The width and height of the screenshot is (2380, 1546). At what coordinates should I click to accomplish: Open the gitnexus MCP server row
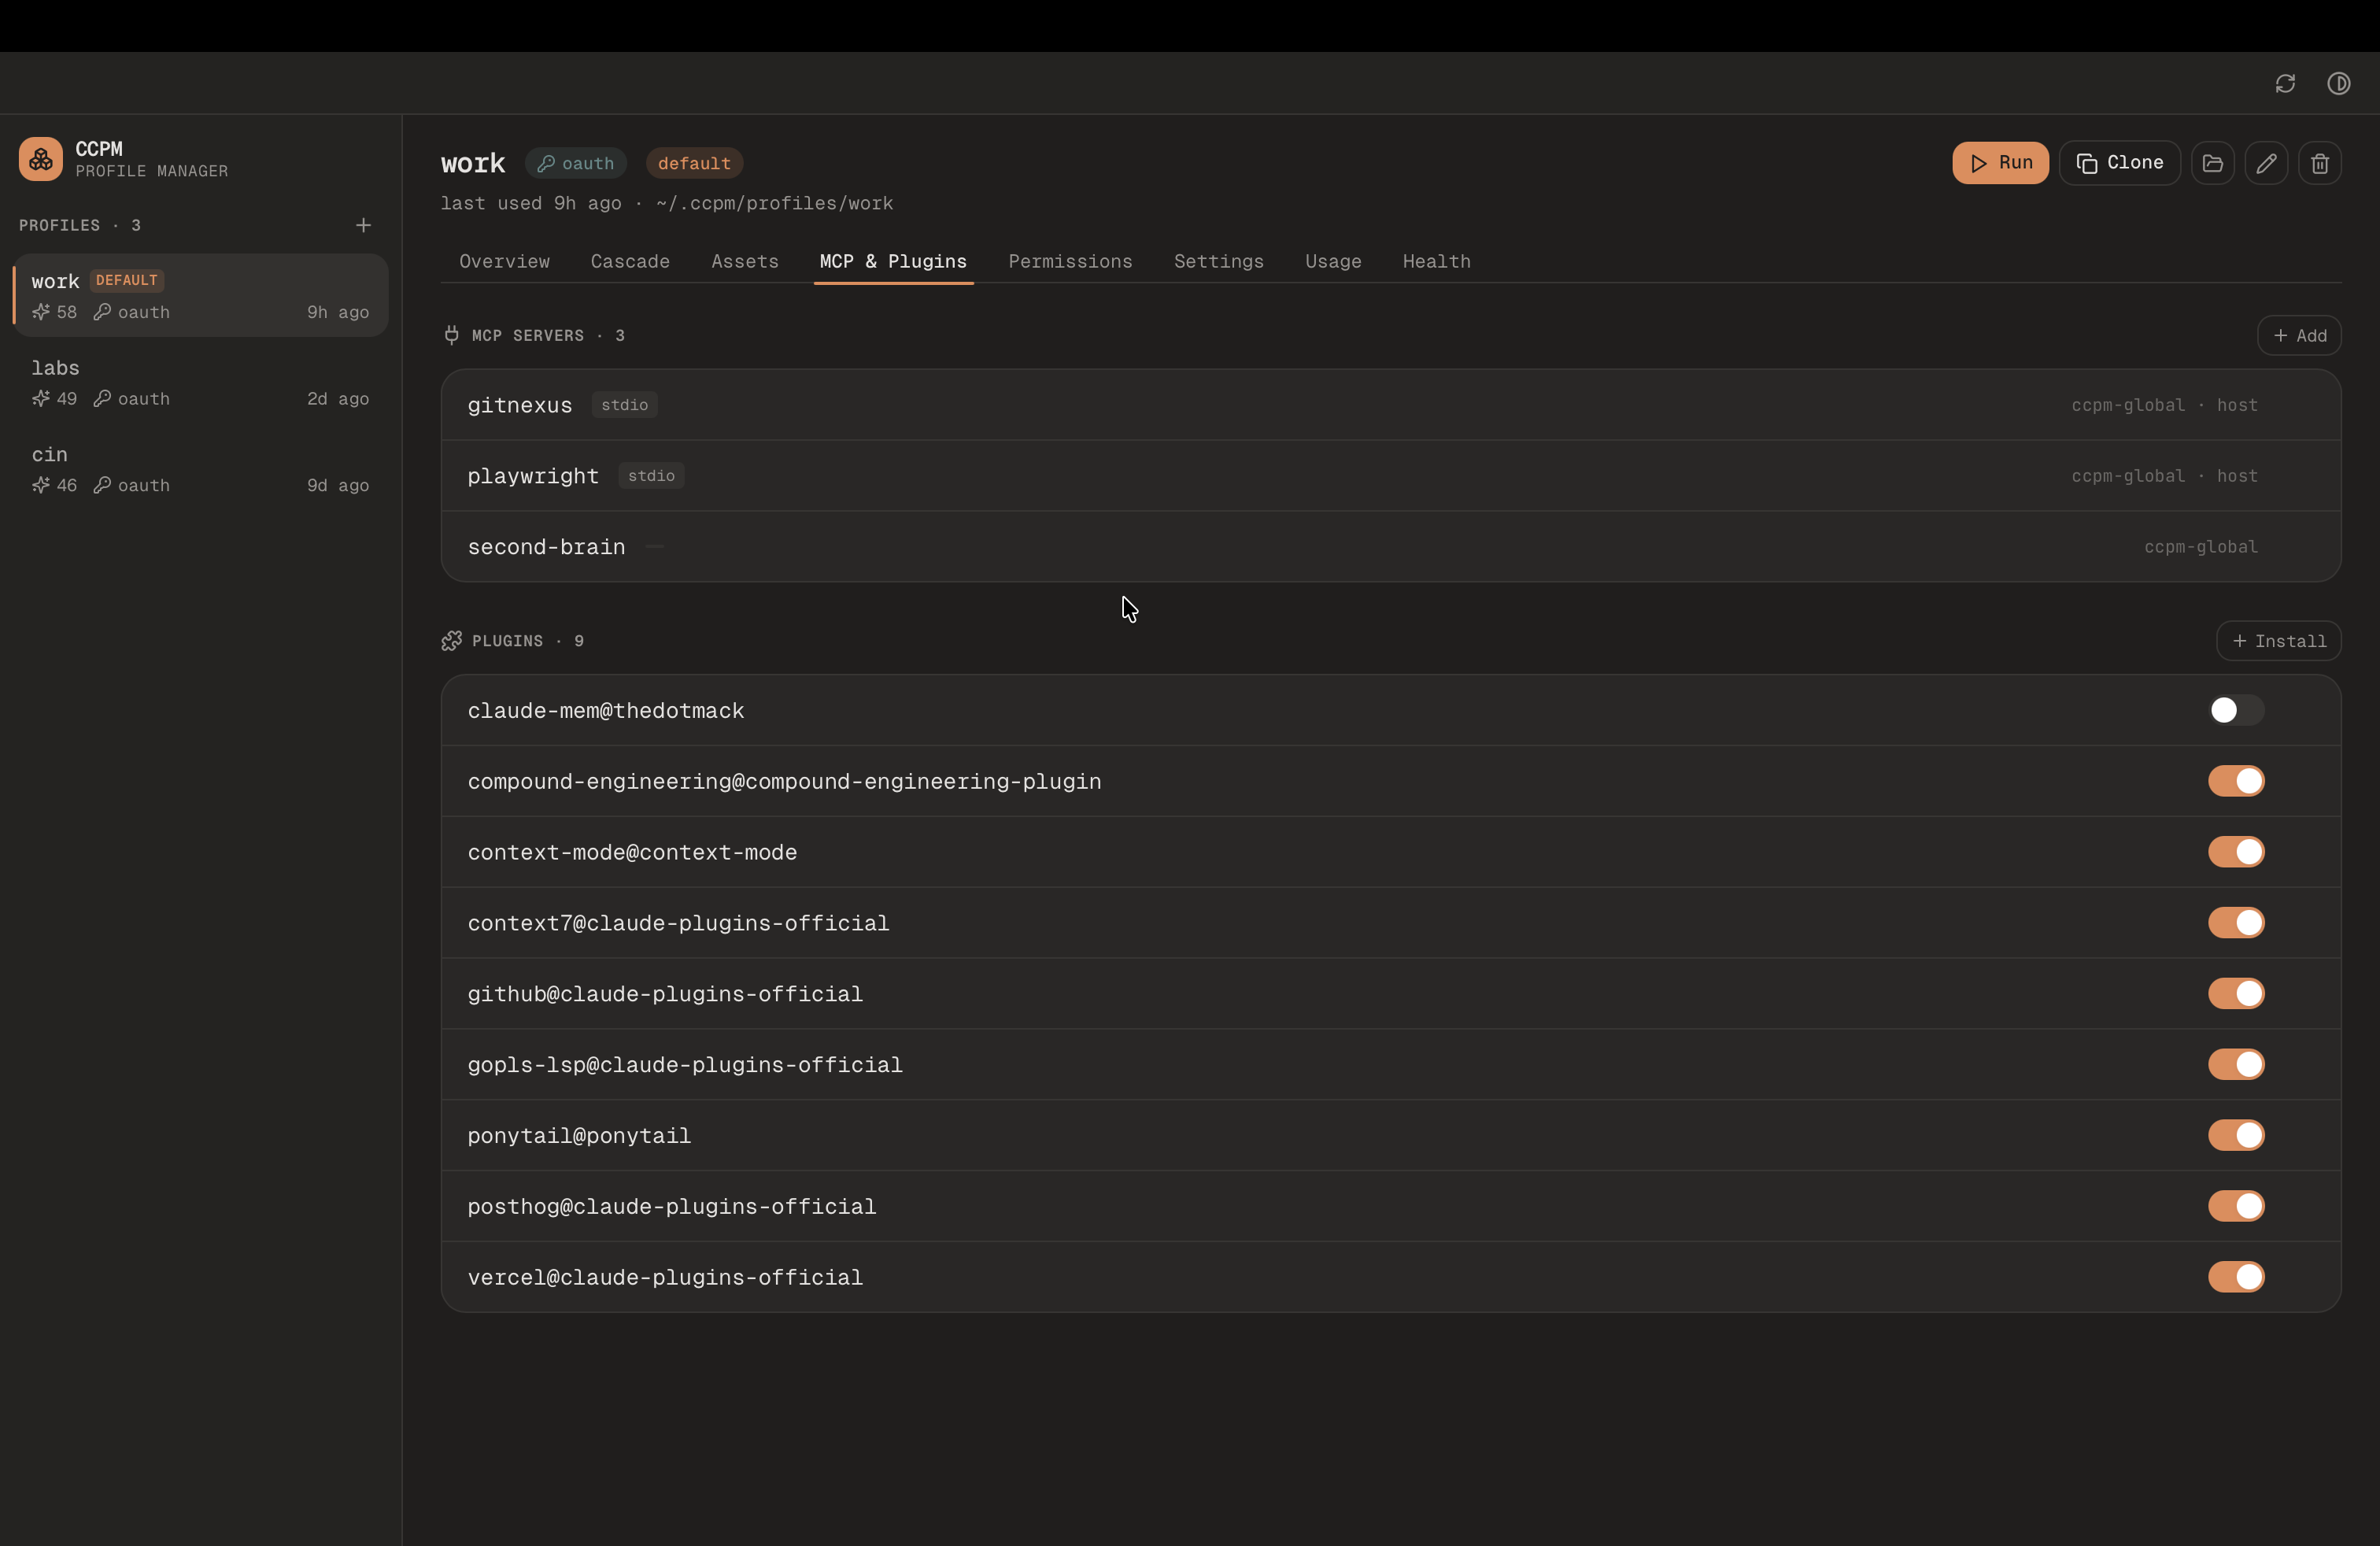[x=1391, y=405]
